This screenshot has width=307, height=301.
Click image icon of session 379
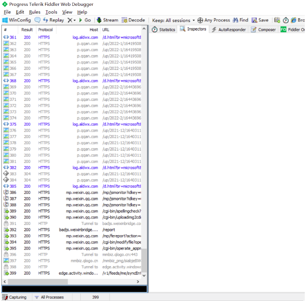point(6,149)
